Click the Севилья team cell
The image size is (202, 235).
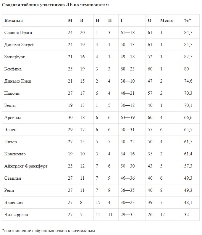point(13,178)
